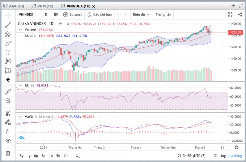Click the Chỉ số VNINDEX 1D chart title
The image size is (246, 162).
(x=35, y=24)
